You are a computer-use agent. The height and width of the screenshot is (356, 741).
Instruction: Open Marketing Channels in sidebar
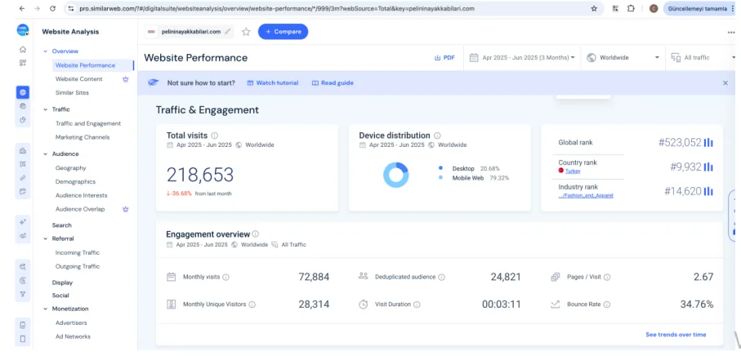coord(83,137)
